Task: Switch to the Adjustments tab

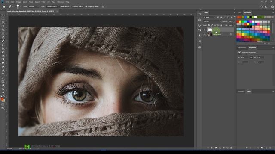Action: [242, 47]
